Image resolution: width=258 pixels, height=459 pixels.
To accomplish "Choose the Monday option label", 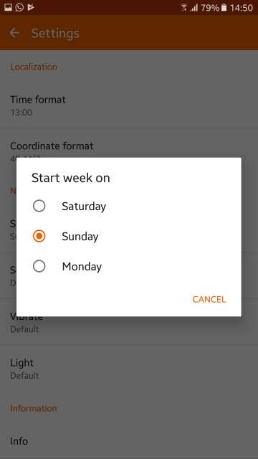I will point(82,267).
